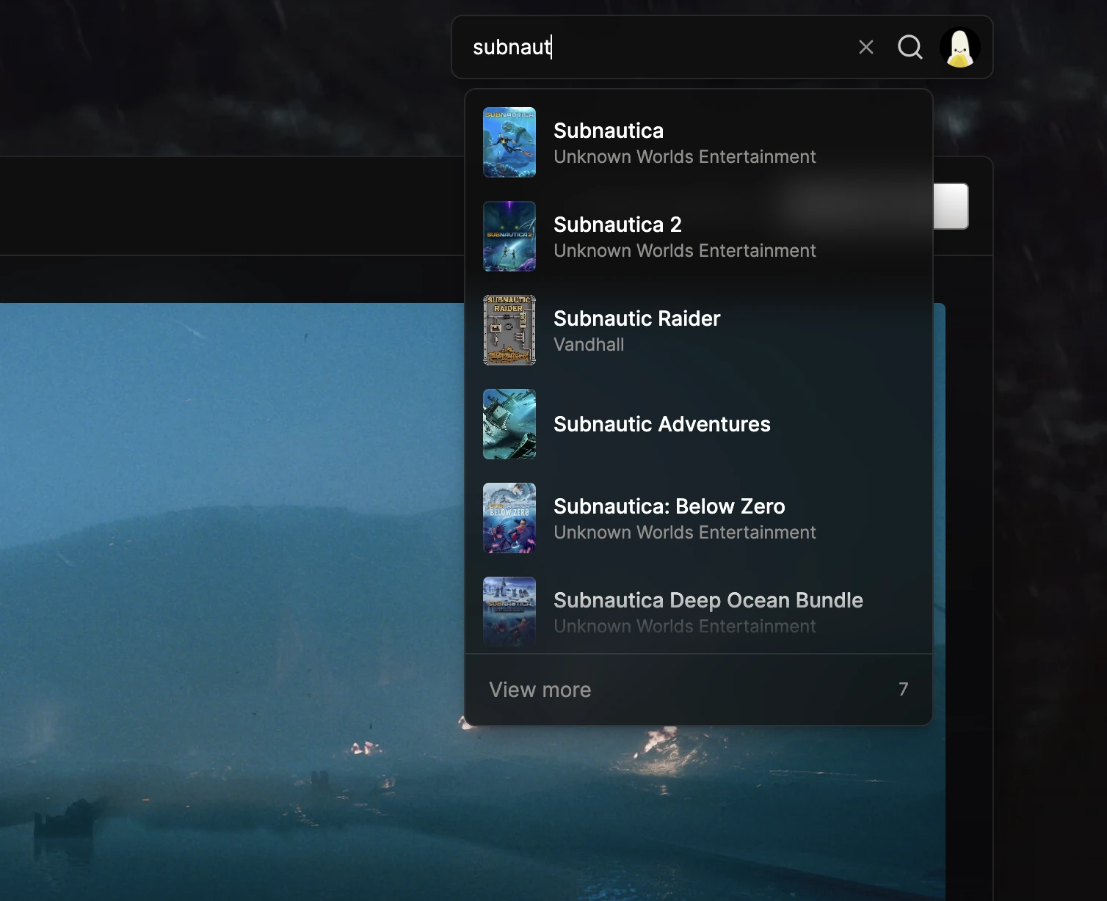
Task: Open the user profile avatar
Action: [960, 48]
